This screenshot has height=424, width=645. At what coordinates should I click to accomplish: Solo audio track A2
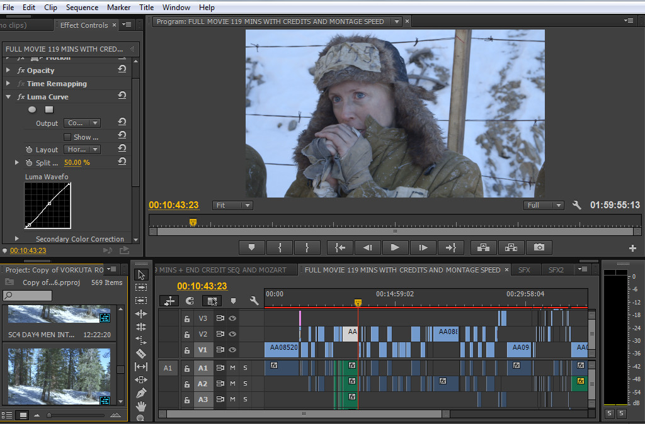(245, 383)
